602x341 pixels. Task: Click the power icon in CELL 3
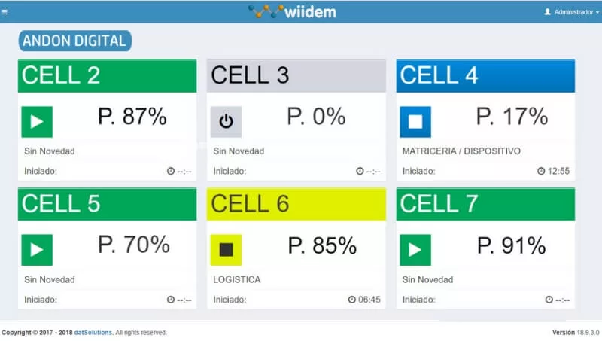click(x=226, y=121)
